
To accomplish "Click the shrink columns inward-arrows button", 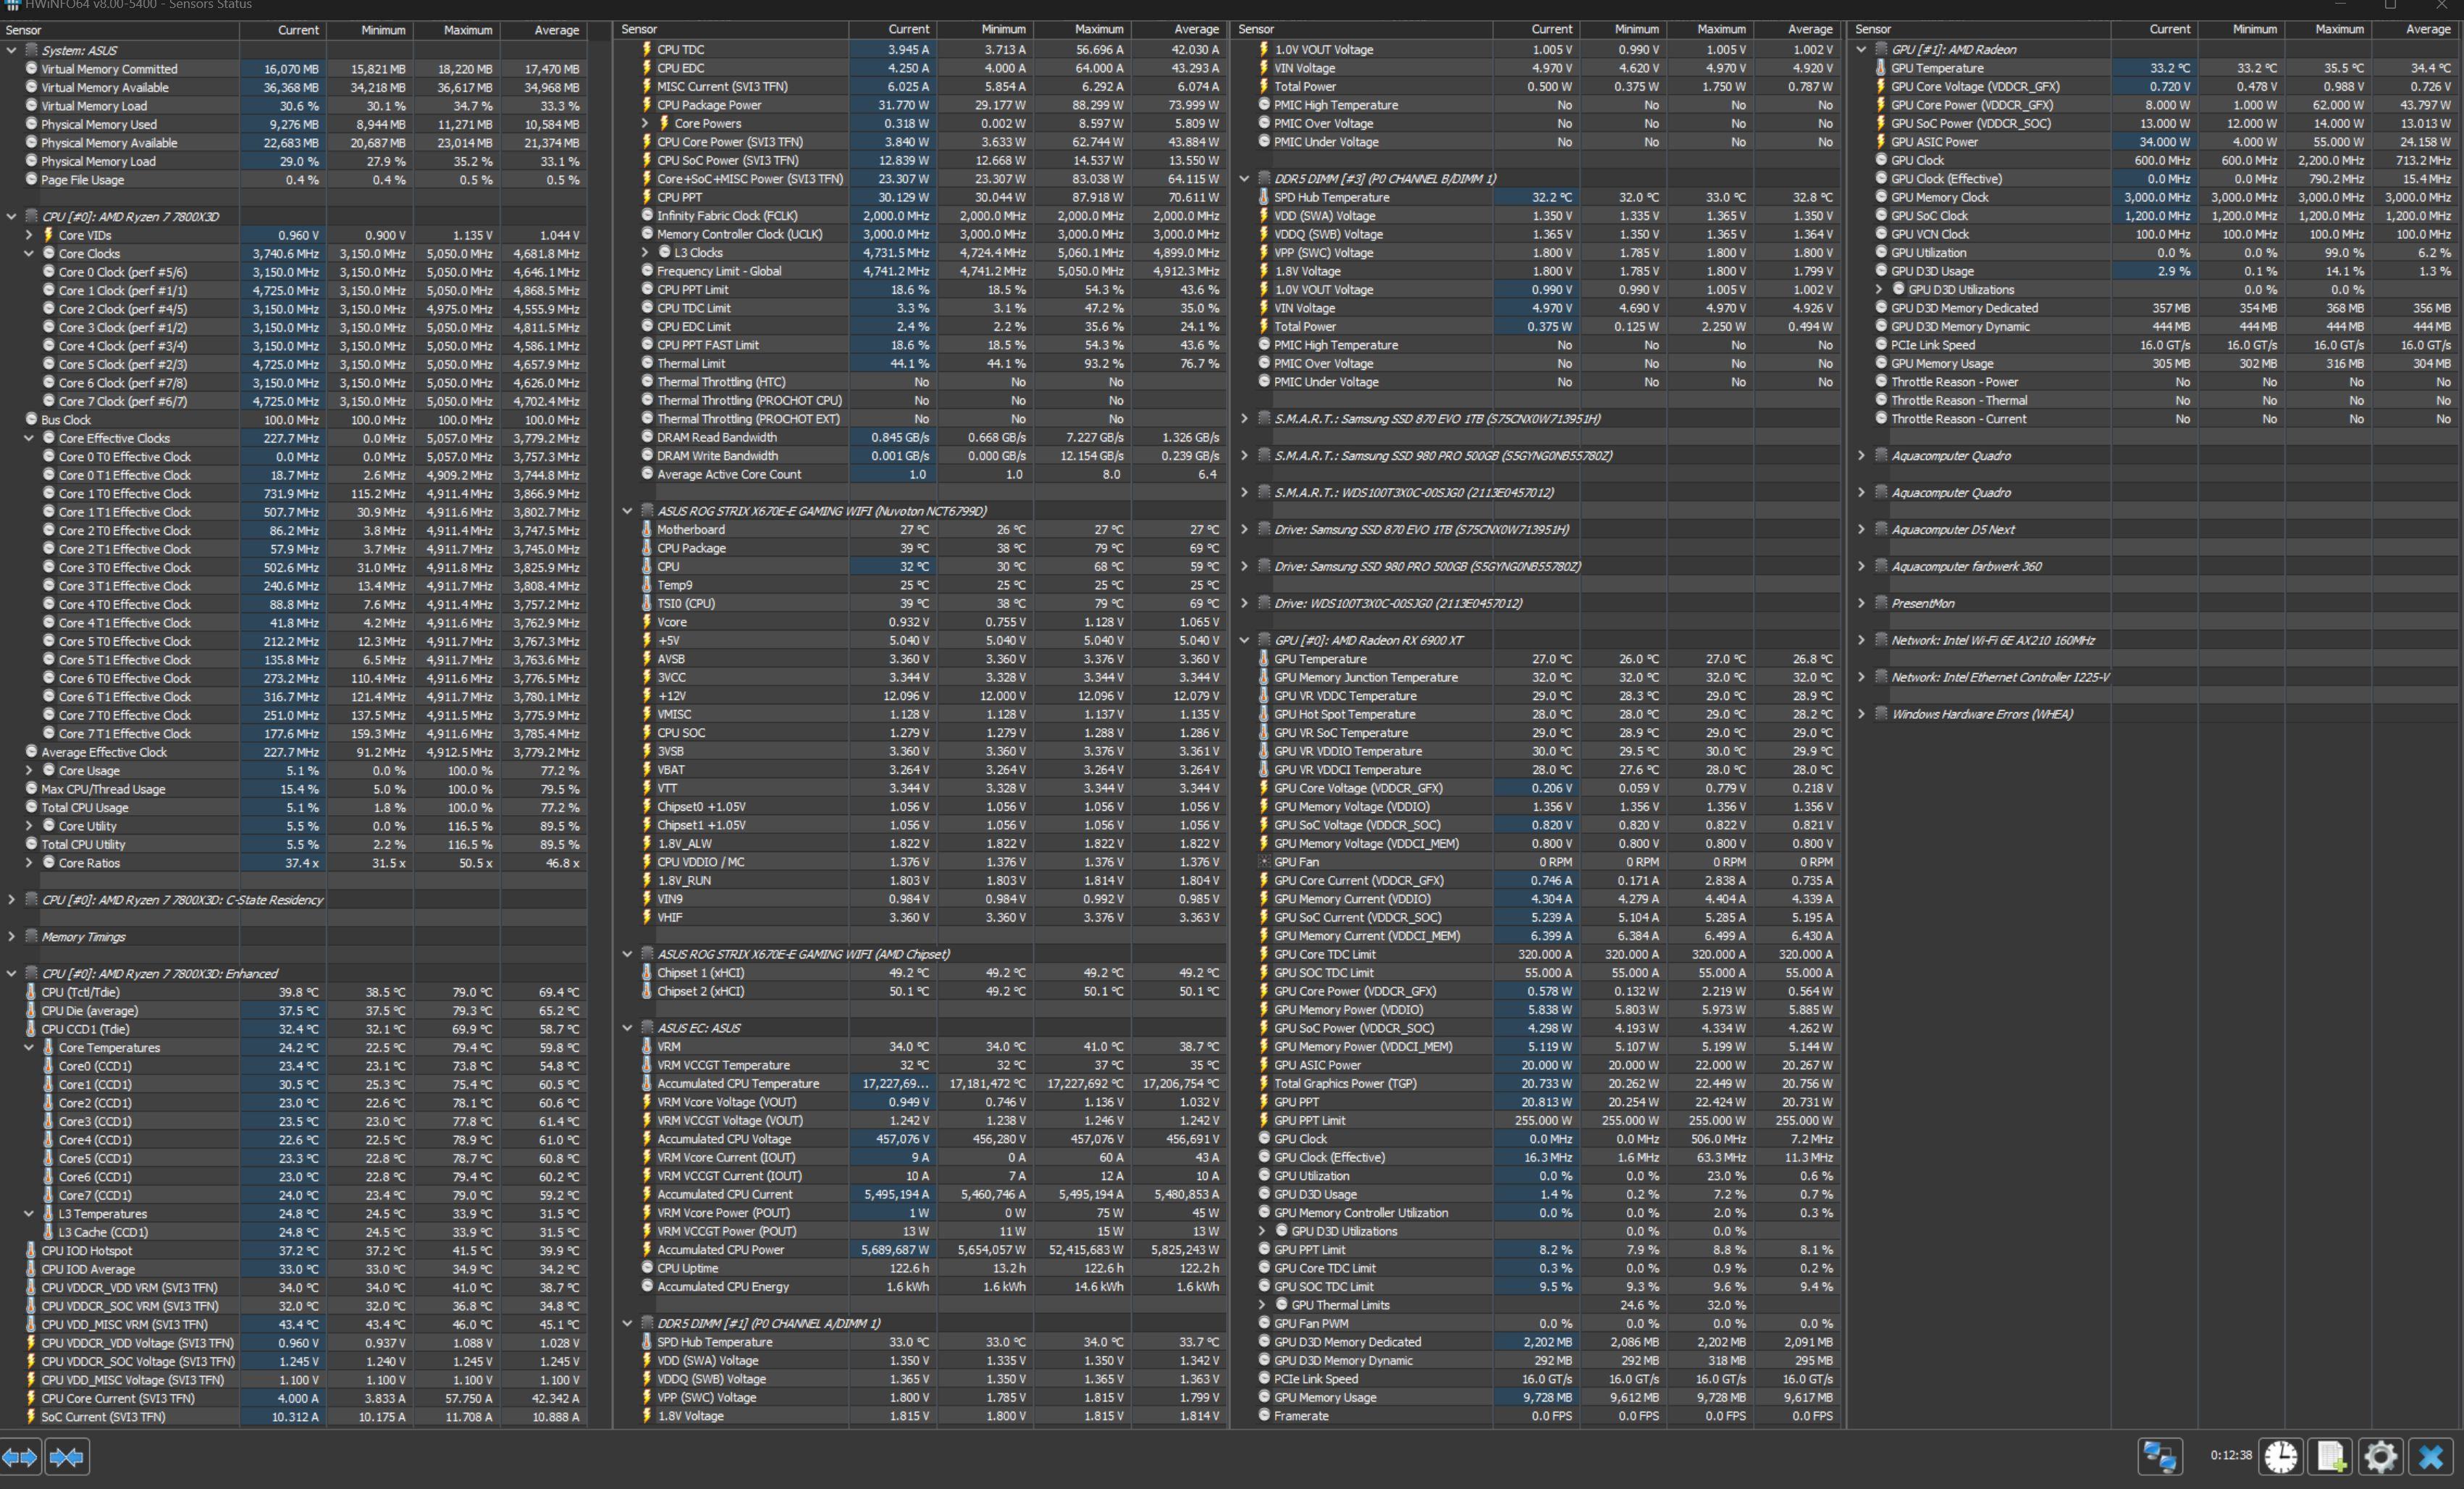I will (67, 1457).
